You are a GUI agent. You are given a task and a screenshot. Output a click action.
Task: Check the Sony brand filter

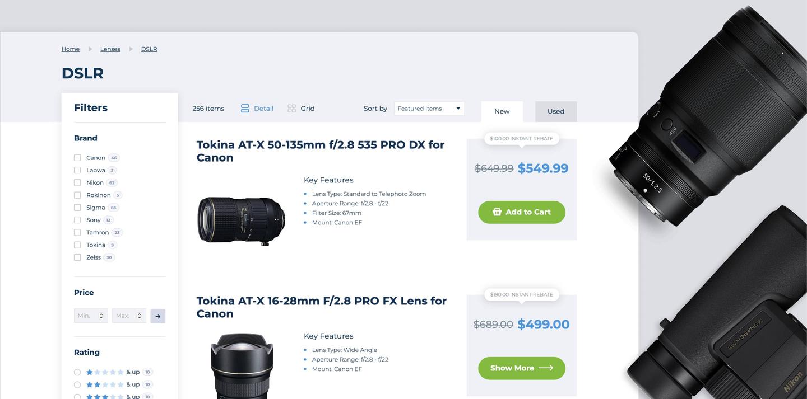(x=77, y=220)
